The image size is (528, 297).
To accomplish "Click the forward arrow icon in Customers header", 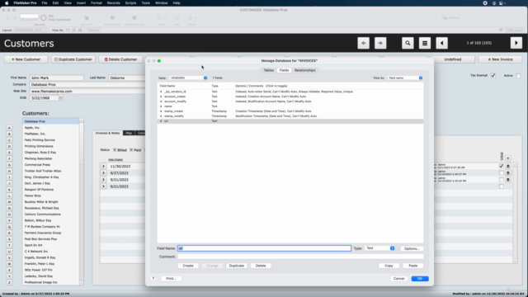I will [380, 43].
